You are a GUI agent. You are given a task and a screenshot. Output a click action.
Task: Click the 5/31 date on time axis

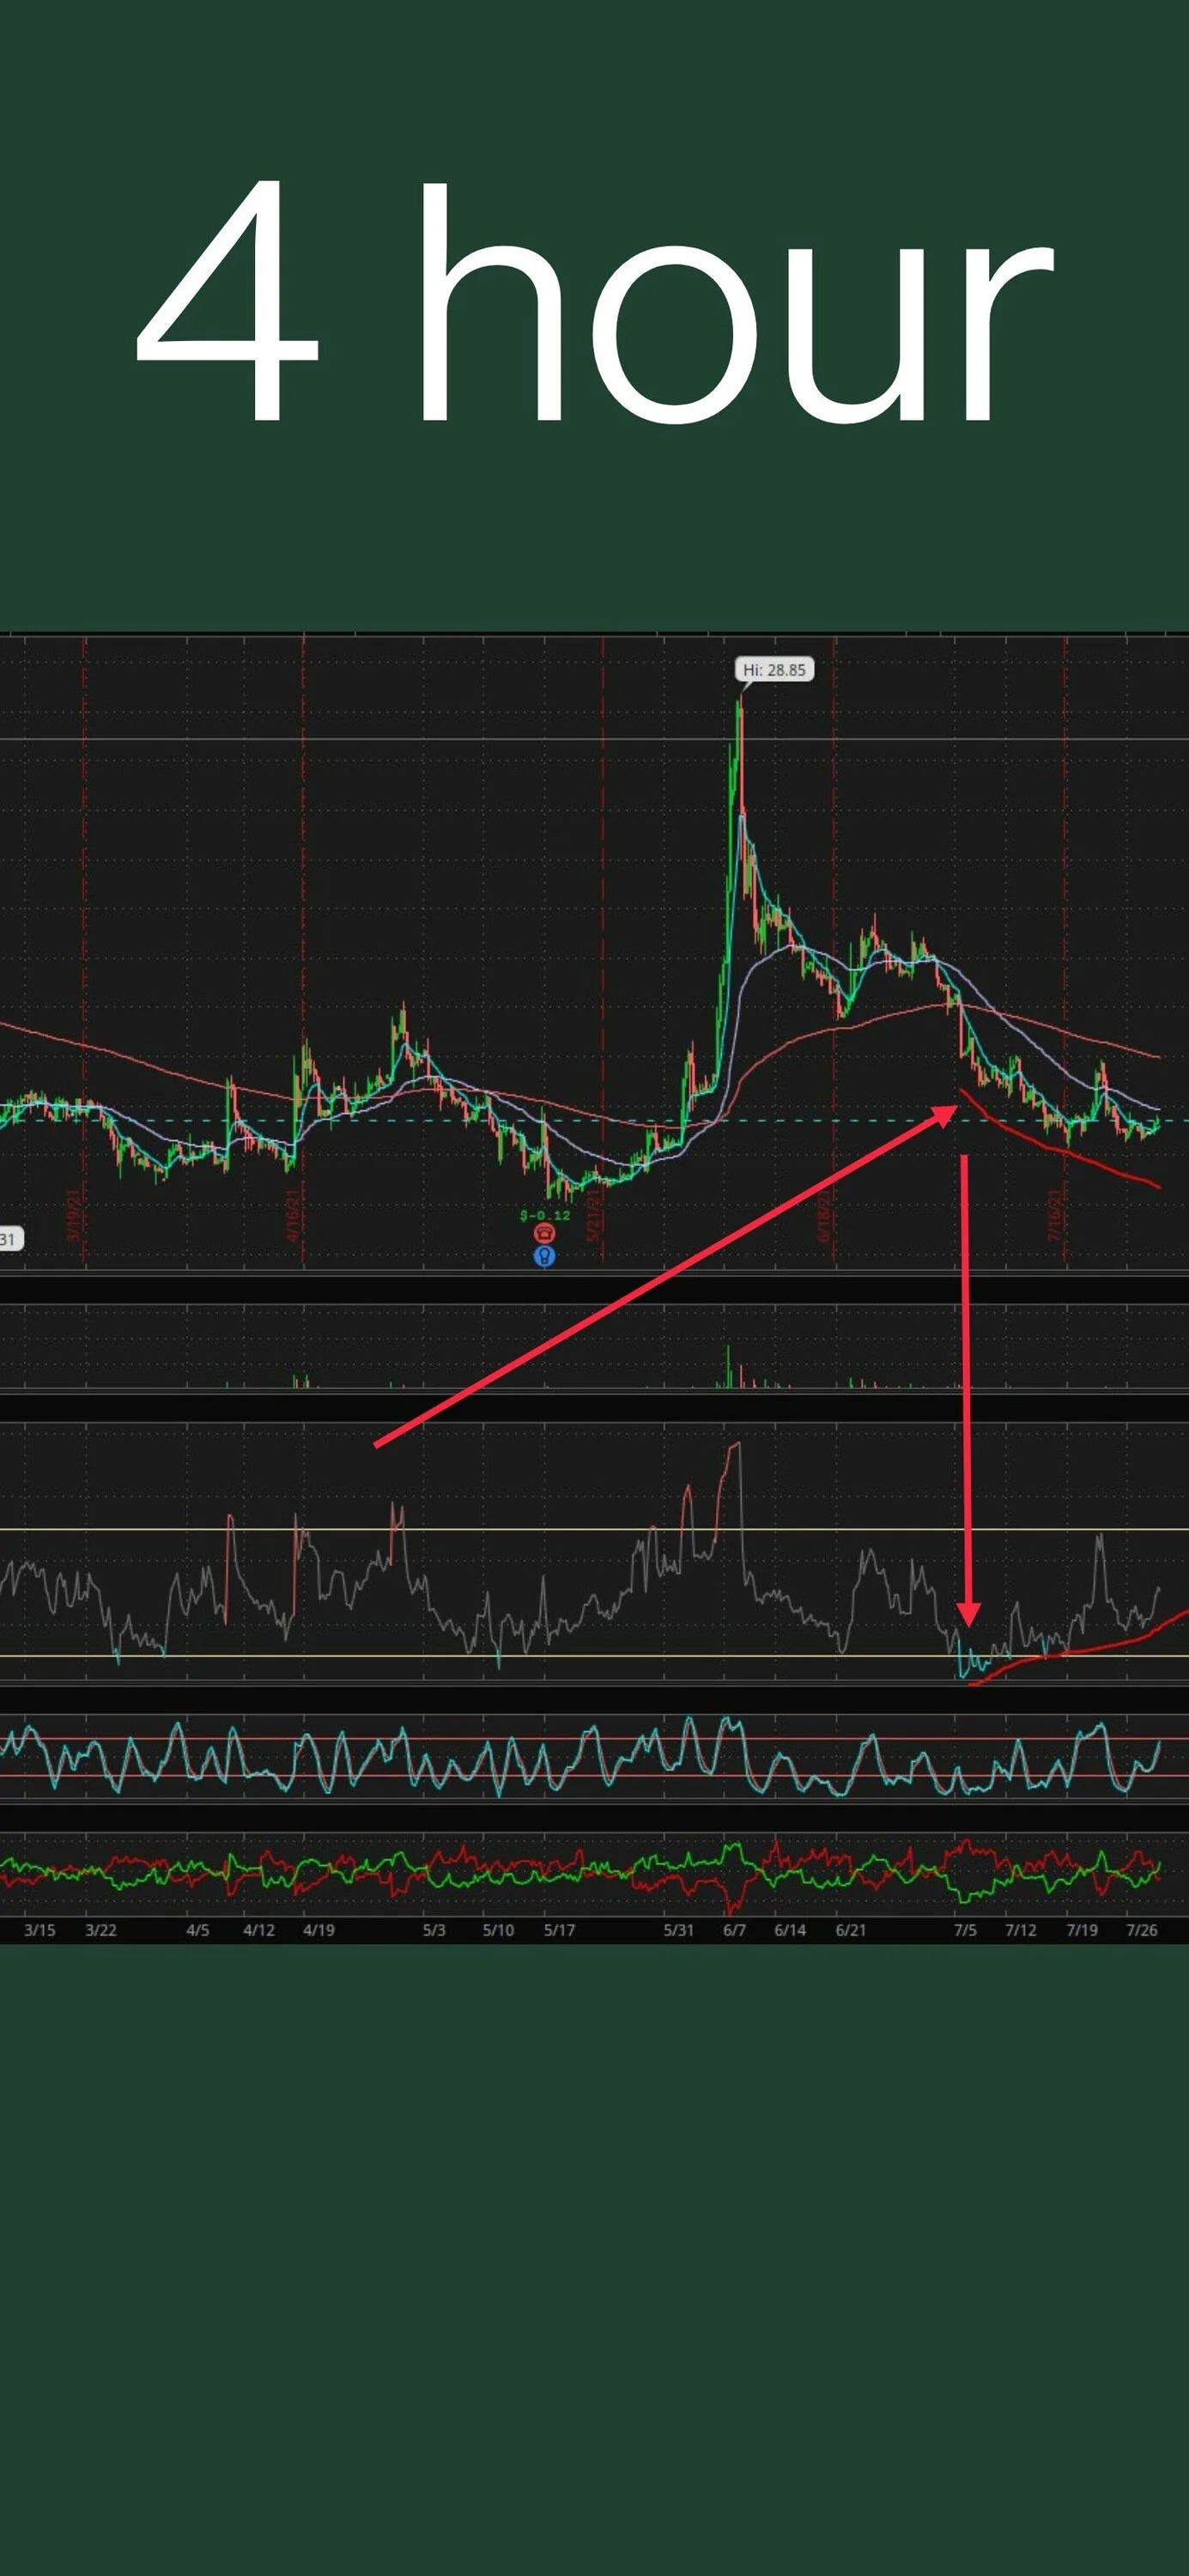coord(679,1930)
